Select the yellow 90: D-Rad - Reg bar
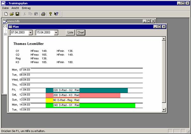This screenshot has height=134, width=191. (63, 100)
